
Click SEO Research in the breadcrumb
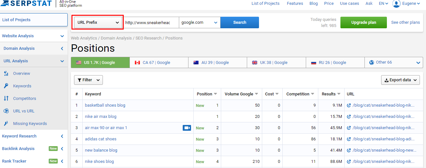148,38
